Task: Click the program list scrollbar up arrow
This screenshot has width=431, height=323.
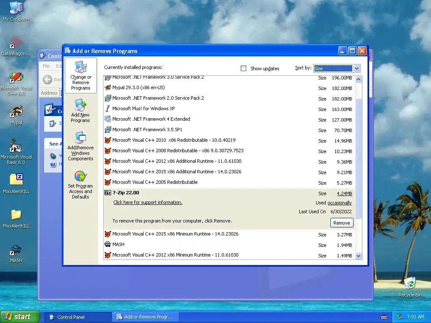Action: (x=359, y=79)
